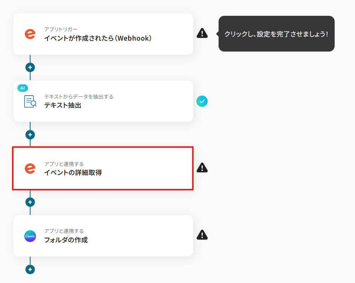Click the テキストからデータを抽出する label text

[x=79, y=96]
